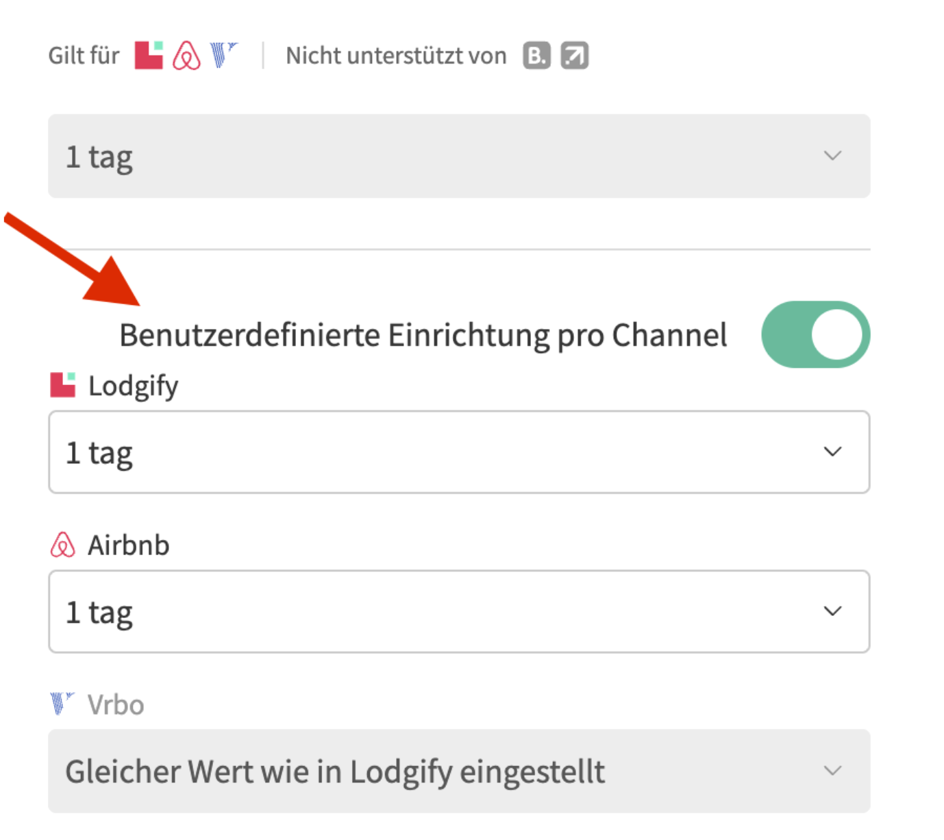Click the Airbnb logo in Gilt für row
This screenshot has width=944, height=840.
(x=186, y=55)
